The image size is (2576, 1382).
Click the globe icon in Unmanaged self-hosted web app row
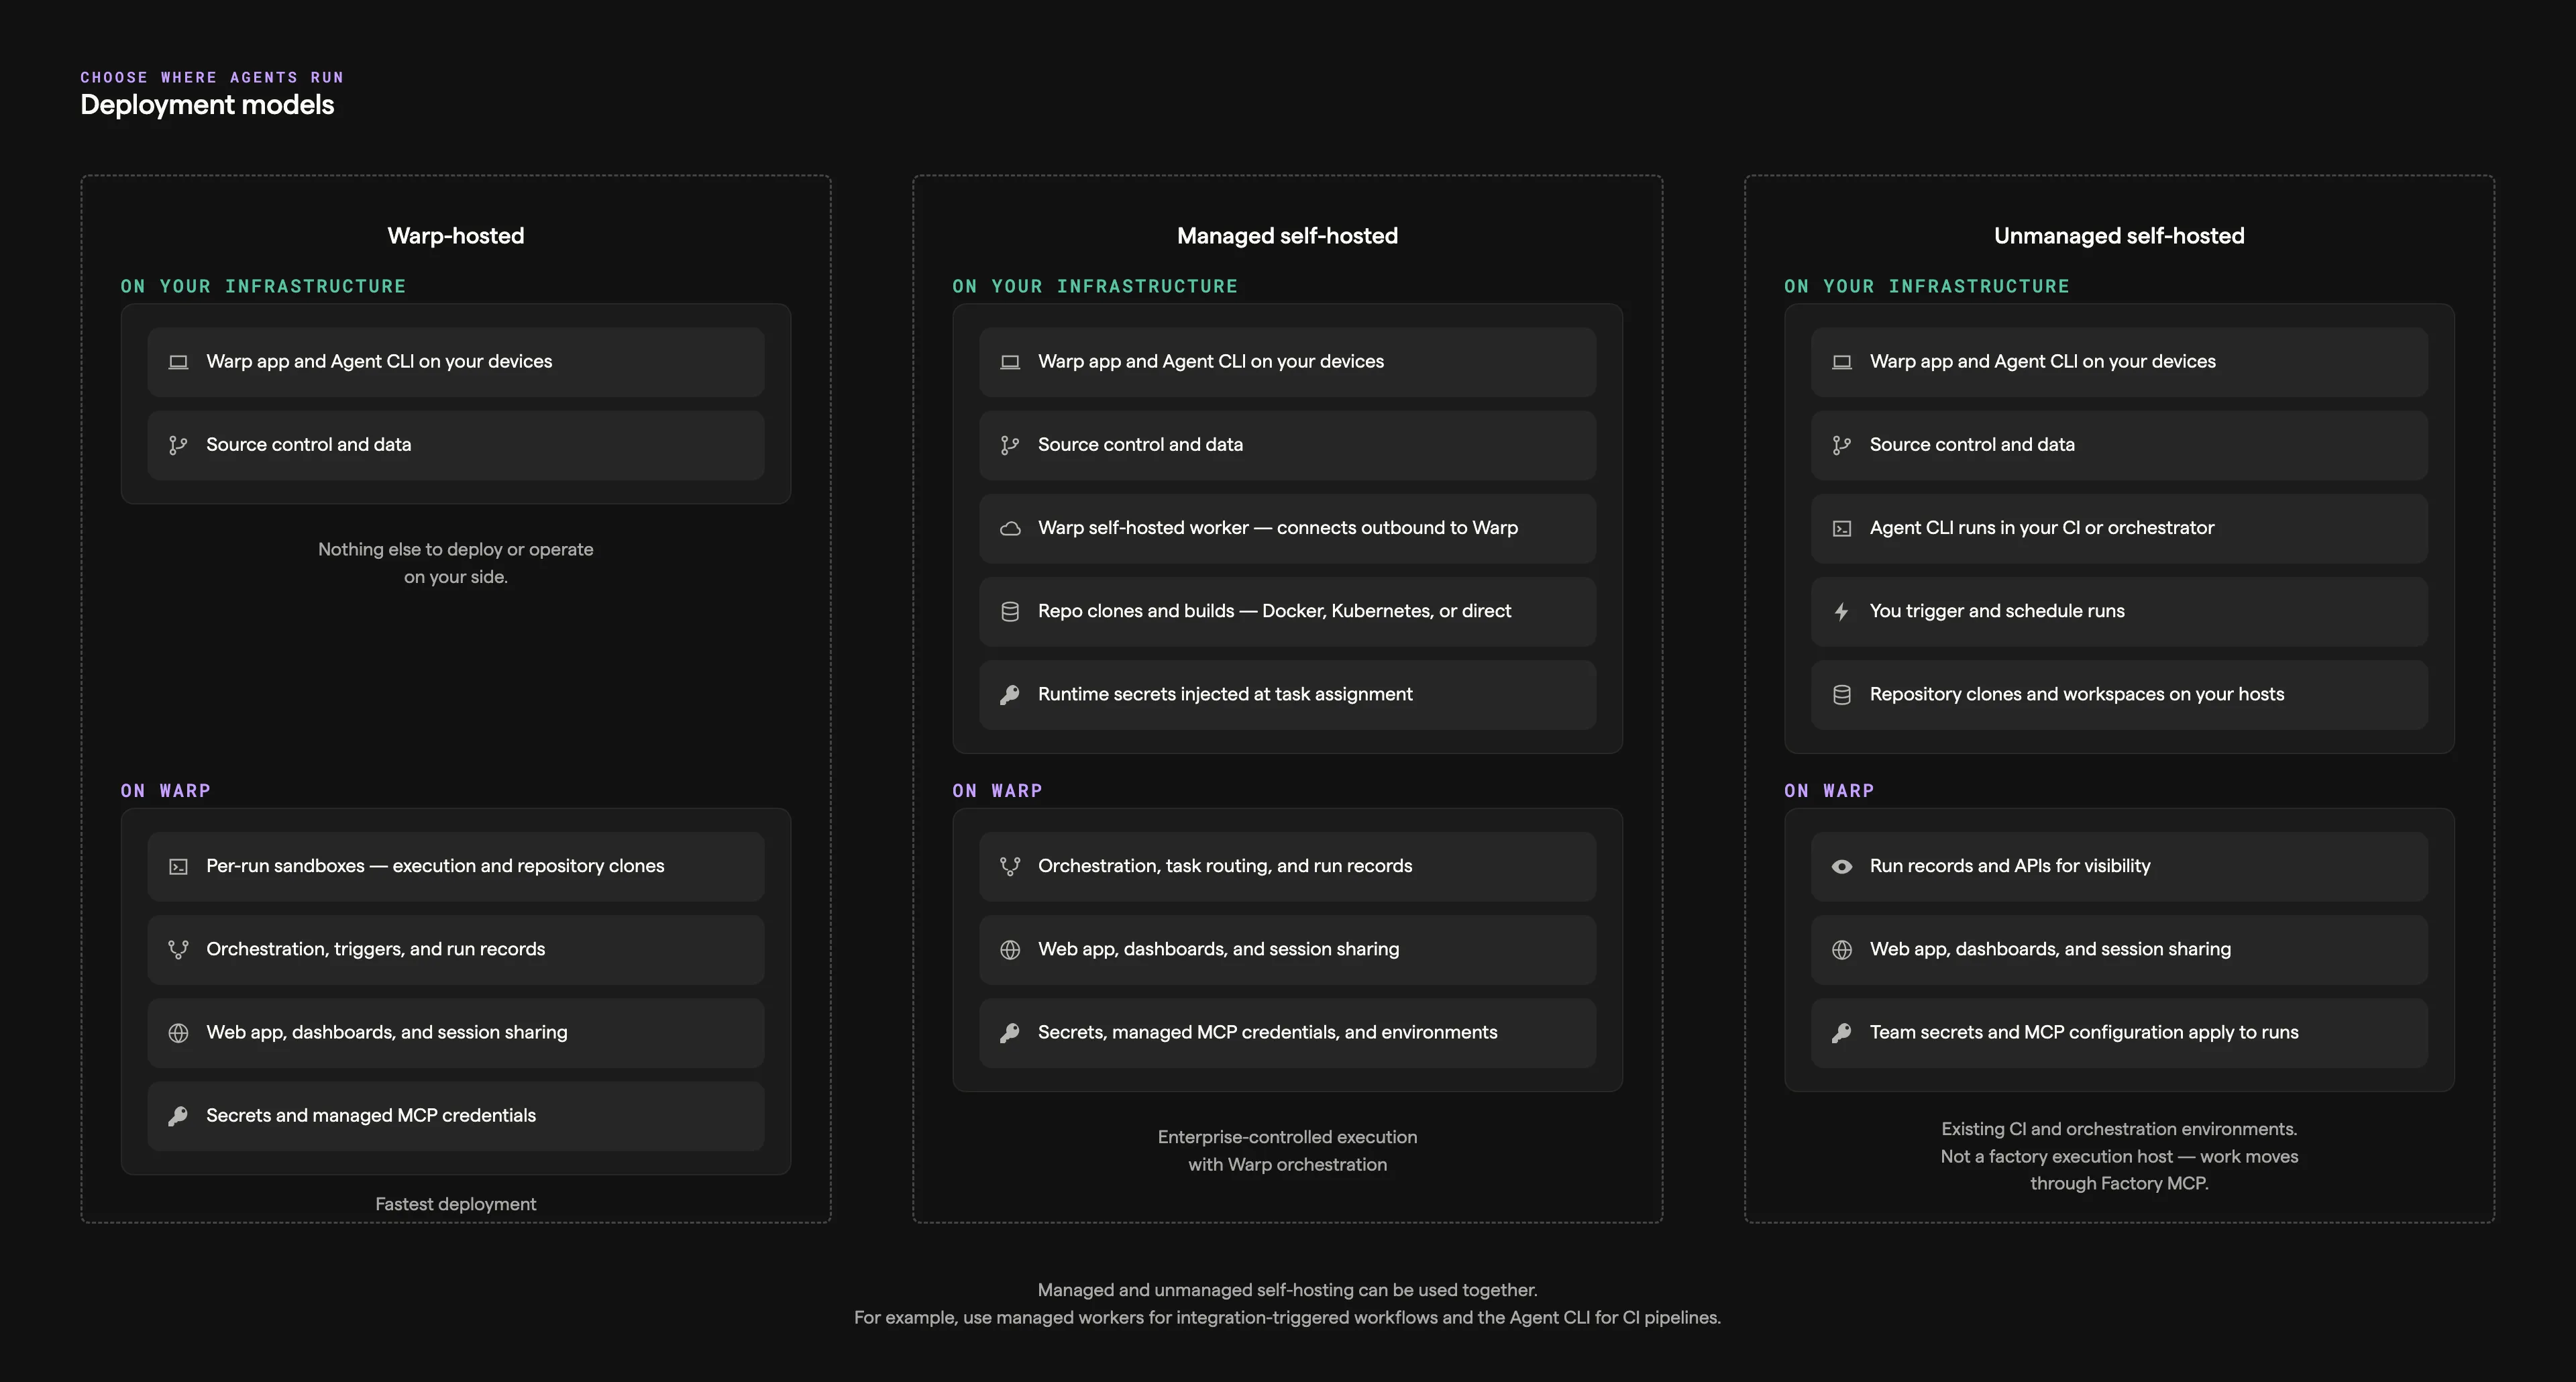pos(1842,950)
